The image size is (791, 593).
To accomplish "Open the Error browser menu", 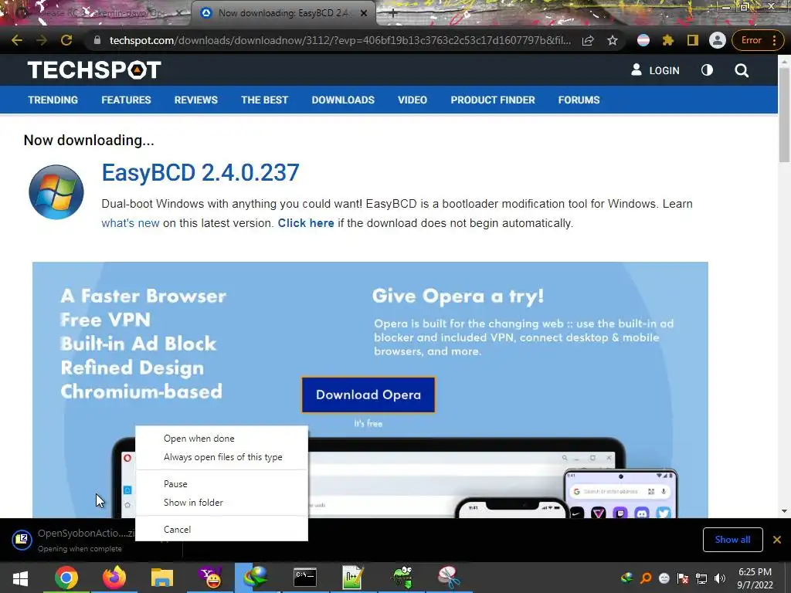I will click(758, 40).
